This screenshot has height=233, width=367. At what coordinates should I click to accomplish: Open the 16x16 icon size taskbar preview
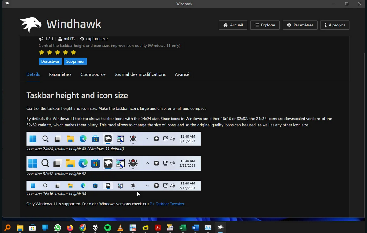113,186
